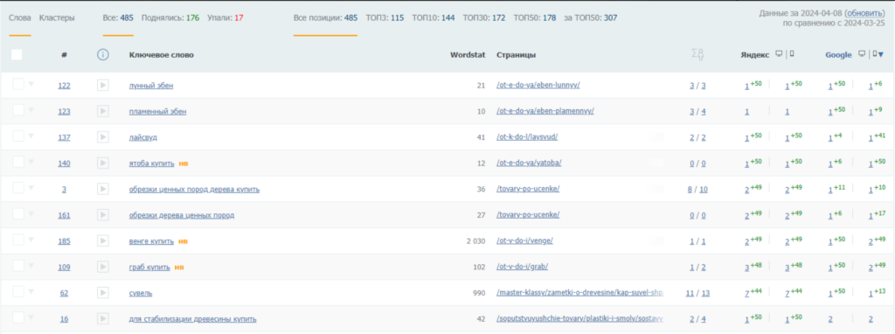The height and width of the screenshot is (334, 895).
Task: Toggle the select-all checkbox in table header
Action: click(17, 55)
